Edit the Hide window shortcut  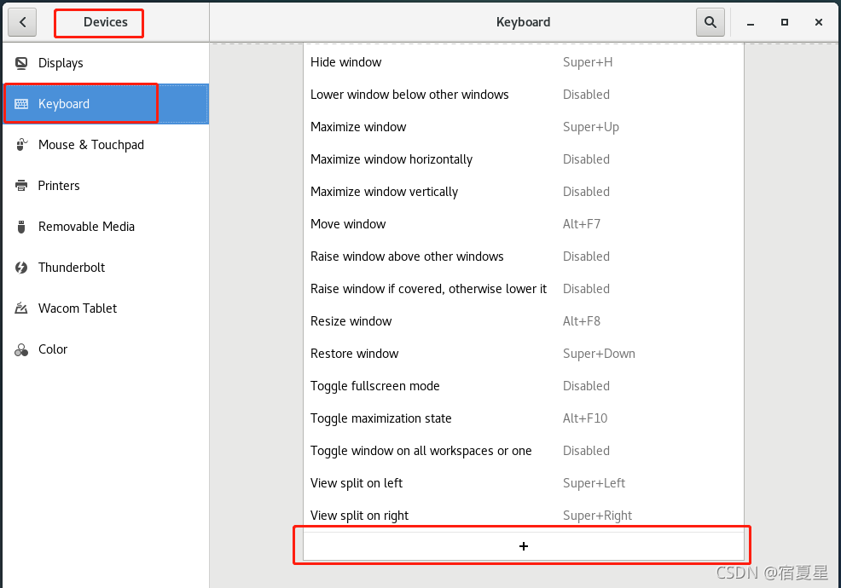coord(524,62)
